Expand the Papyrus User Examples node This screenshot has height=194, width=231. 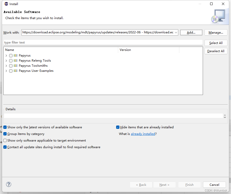pos(6,71)
